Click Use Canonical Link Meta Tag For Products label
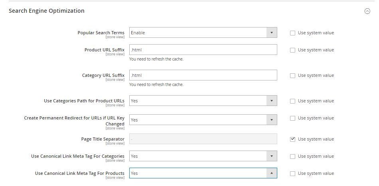The width and height of the screenshot is (379, 186). (79, 173)
